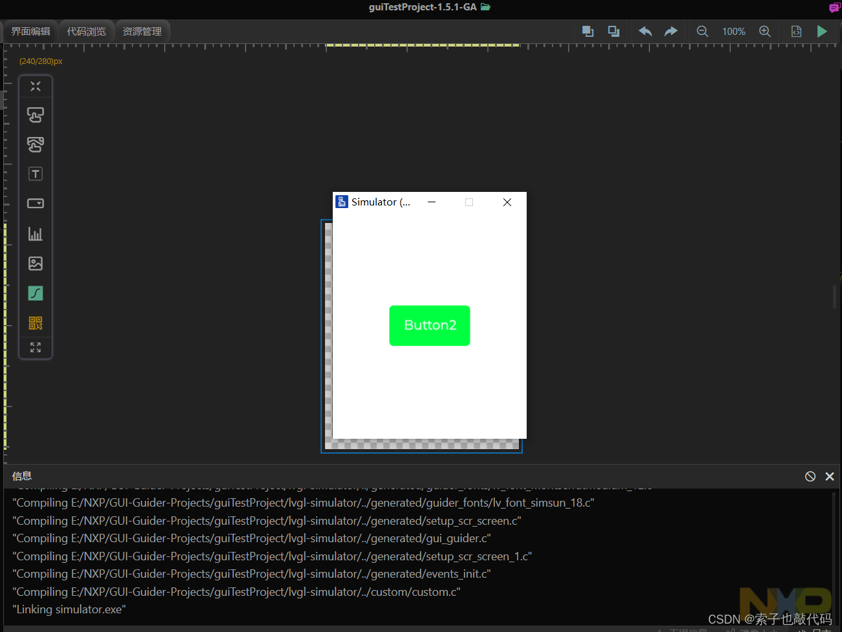This screenshot has width=842, height=632.
Task: Minimize the Simulator window
Action: click(x=432, y=202)
